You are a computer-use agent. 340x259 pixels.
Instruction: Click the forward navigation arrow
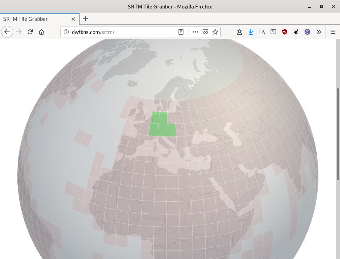coord(19,32)
